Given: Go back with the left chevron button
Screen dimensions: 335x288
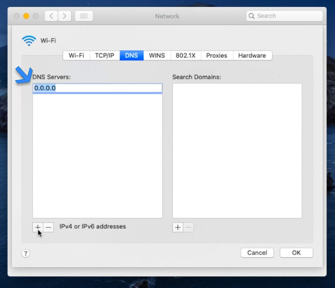Looking at the screenshot, I should click(51, 16).
